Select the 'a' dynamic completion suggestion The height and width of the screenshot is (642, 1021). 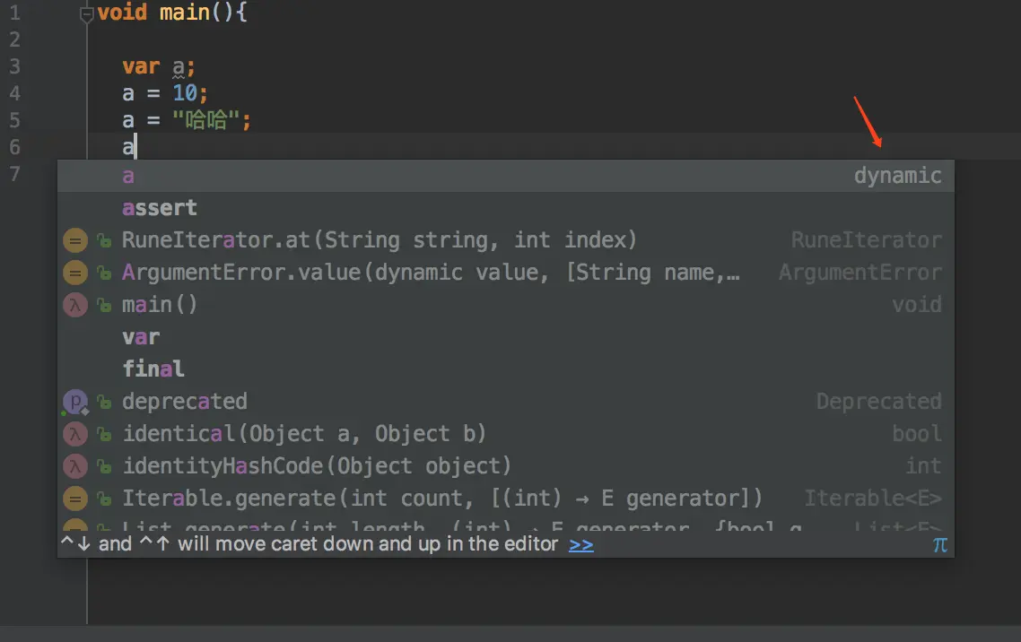click(x=506, y=176)
